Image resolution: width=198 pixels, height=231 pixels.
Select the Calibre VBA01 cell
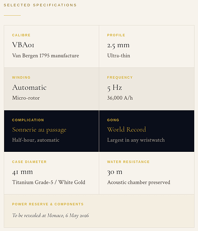coord(51,46)
